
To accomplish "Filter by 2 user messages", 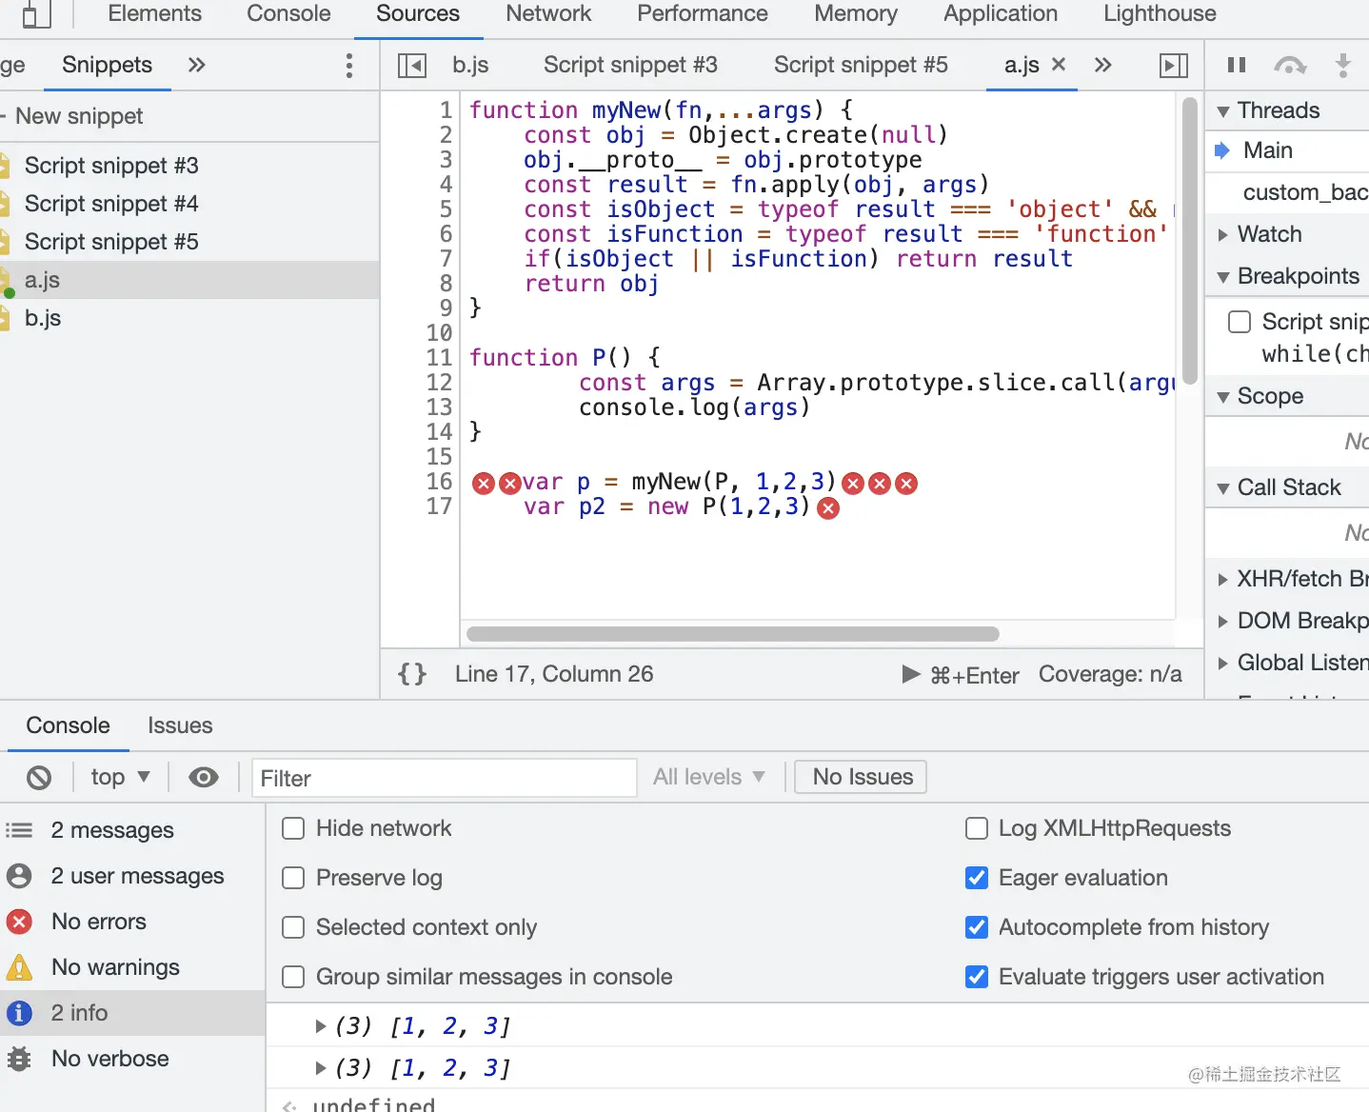I will [132, 876].
